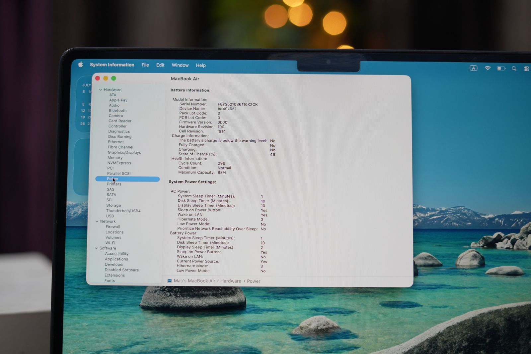Click the Cycle Count value 296
The width and height of the screenshot is (531, 354).
point(221,163)
